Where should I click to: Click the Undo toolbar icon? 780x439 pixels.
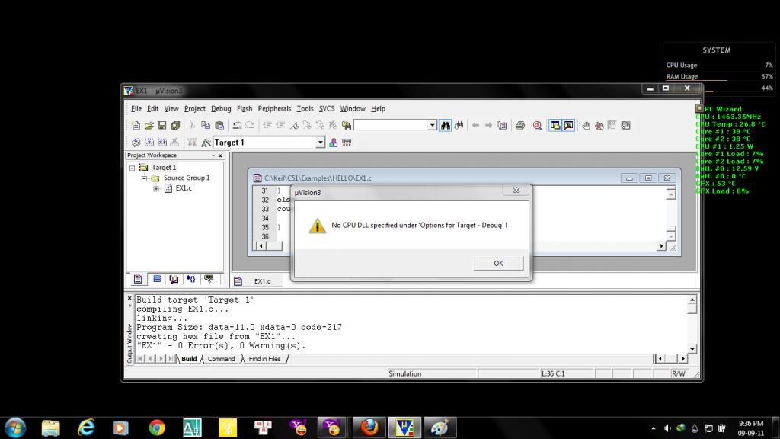237,126
